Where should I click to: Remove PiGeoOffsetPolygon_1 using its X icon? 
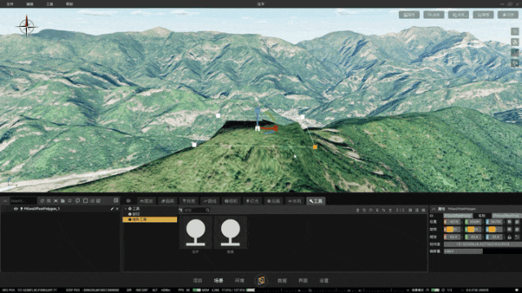click(117, 209)
